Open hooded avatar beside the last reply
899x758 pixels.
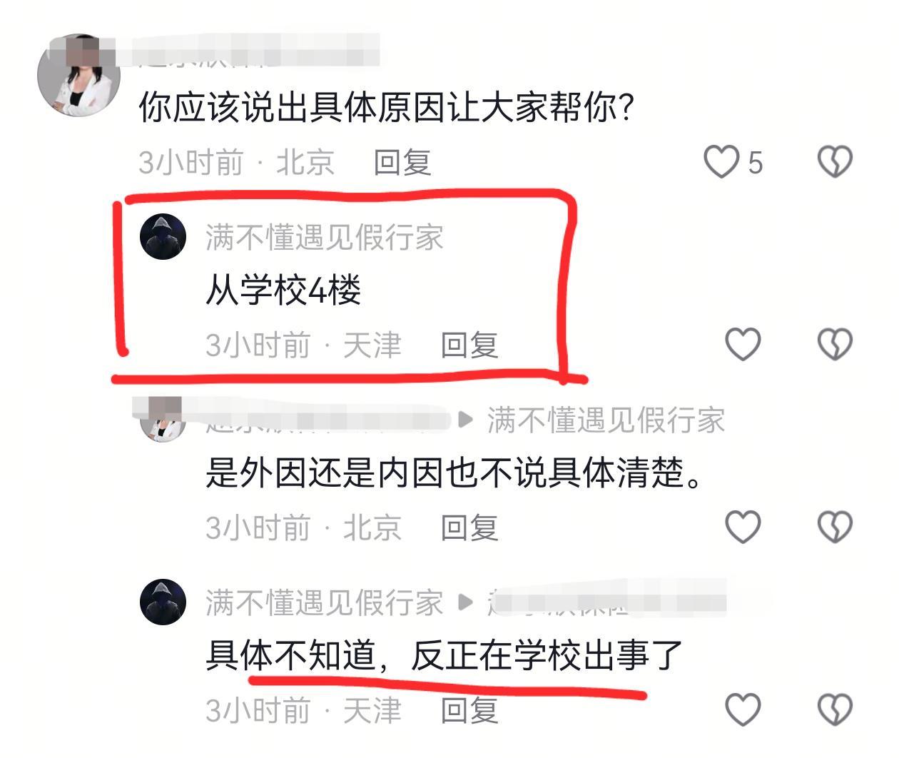coord(163,602)
